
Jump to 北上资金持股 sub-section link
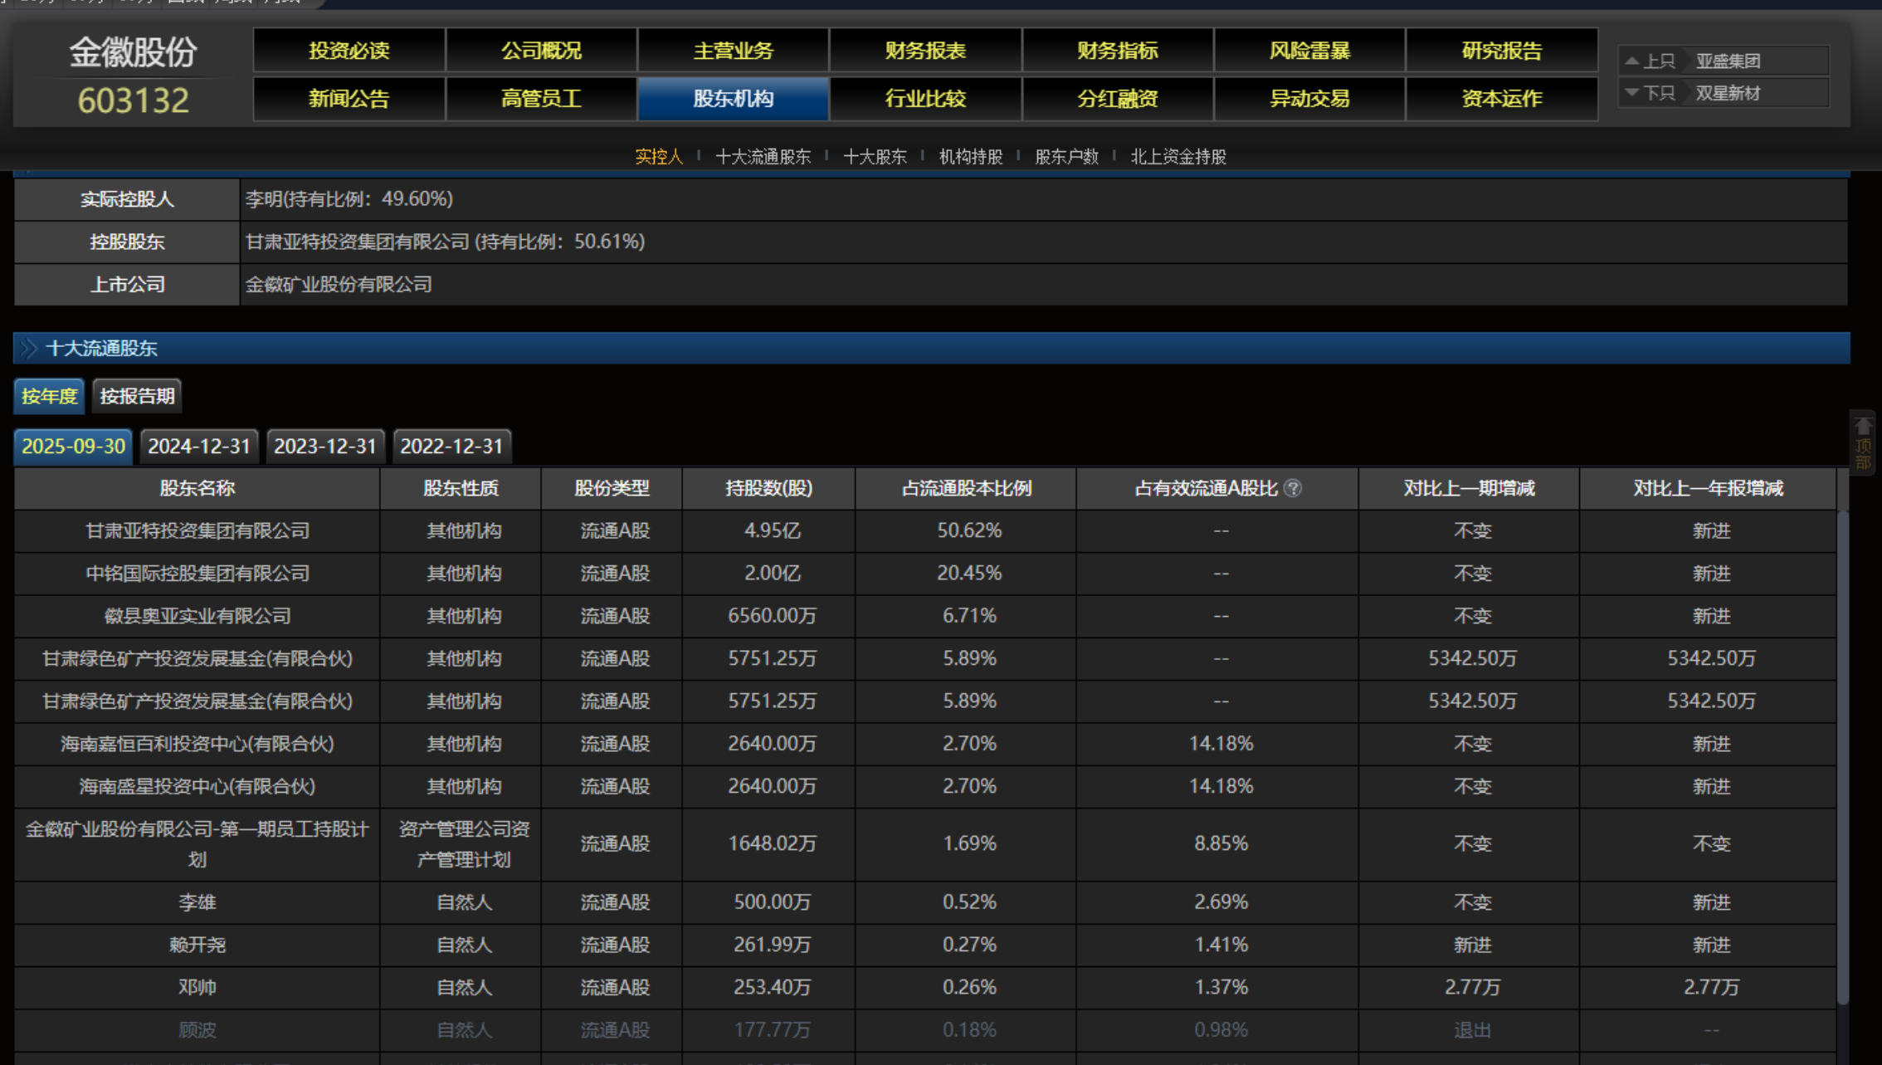[1178, 157]
